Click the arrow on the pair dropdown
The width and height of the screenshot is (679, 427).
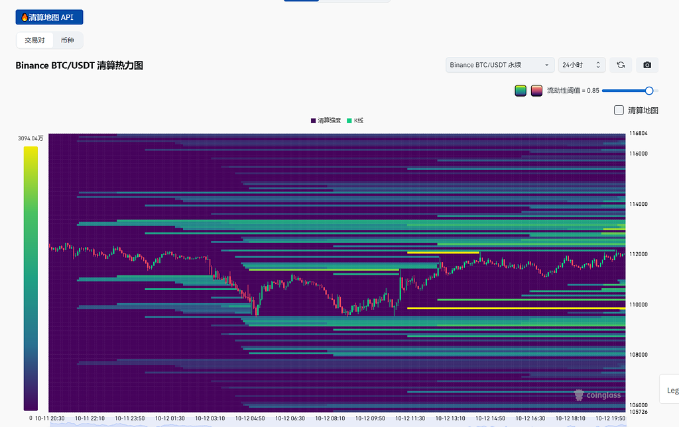click(x=546, y=65)
